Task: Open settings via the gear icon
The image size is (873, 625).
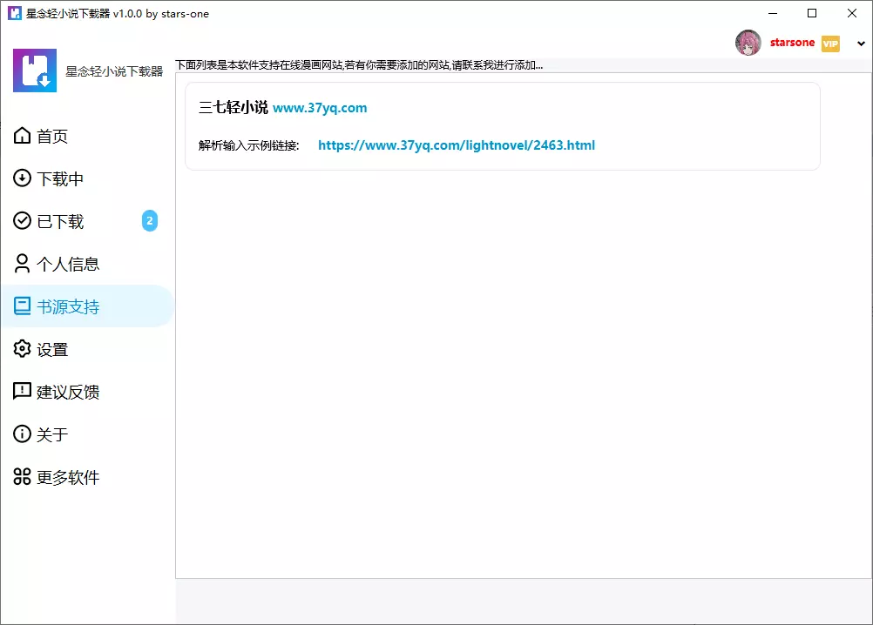Action: pos(22,349)
